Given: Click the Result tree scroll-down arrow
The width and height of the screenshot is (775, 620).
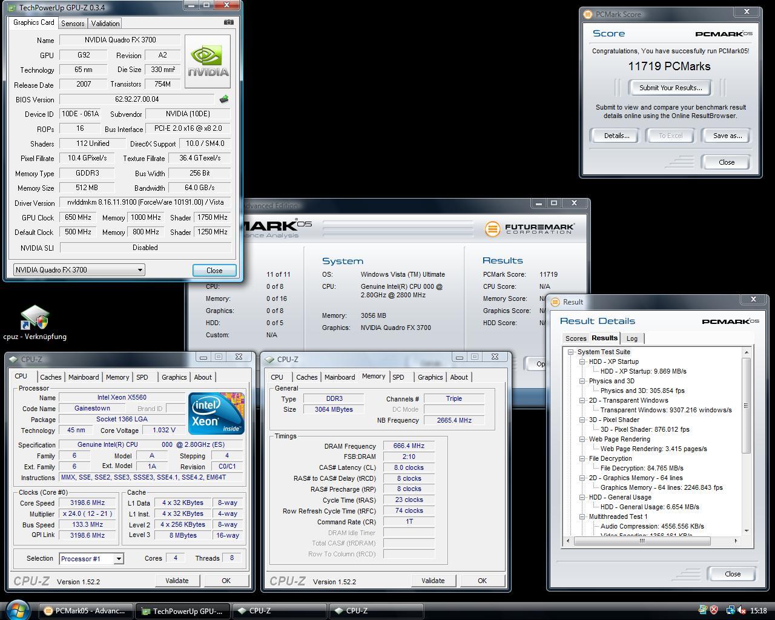Looking at the screenshot, I should tap(747, 531).
